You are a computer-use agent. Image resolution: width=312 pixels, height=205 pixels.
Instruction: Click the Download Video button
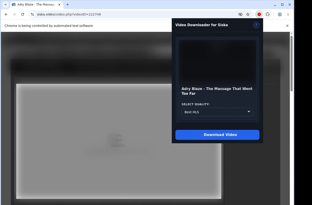(217, 135)
